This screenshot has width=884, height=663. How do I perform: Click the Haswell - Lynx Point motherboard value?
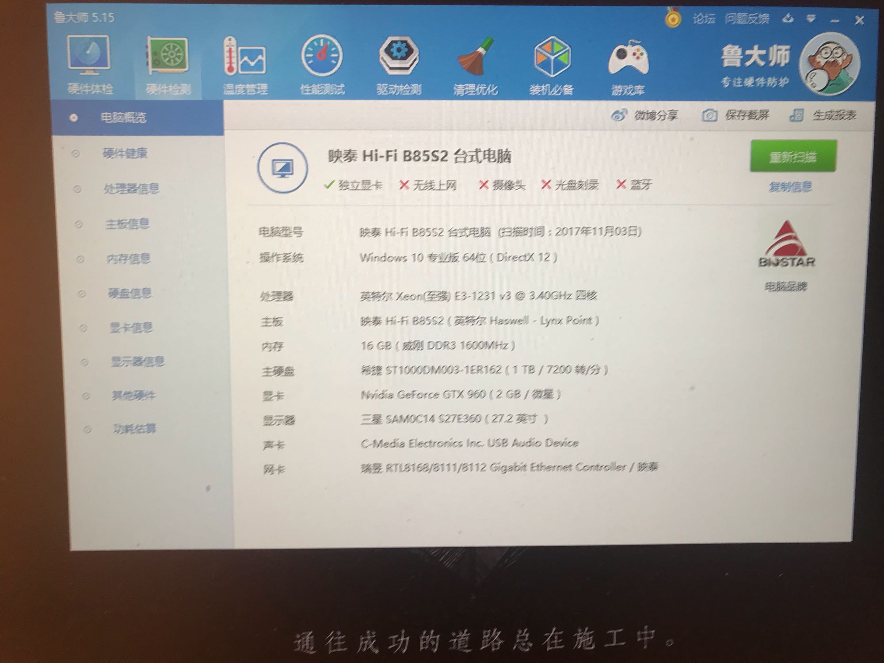tap(480, 320)
